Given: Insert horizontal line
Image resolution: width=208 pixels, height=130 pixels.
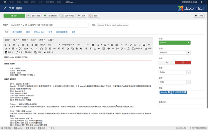Looking at the screenshot, I should click(x=54, y=49).
